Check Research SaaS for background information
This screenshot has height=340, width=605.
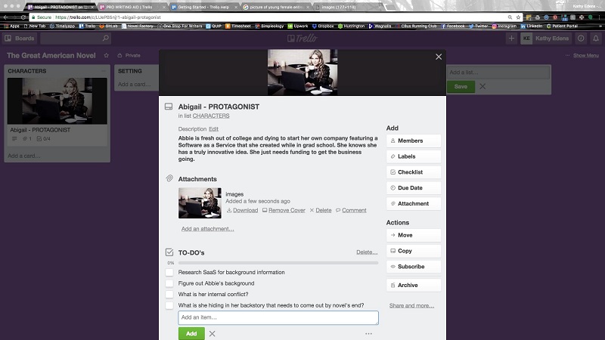(x=169, y=272)
